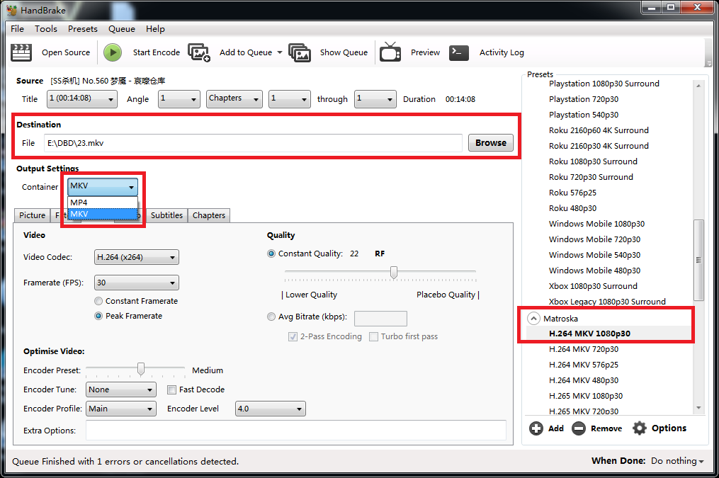Viewport: 719px width, 478px height.
Task: Open the When Done dropdown
Action: click(x=677, y=461)
